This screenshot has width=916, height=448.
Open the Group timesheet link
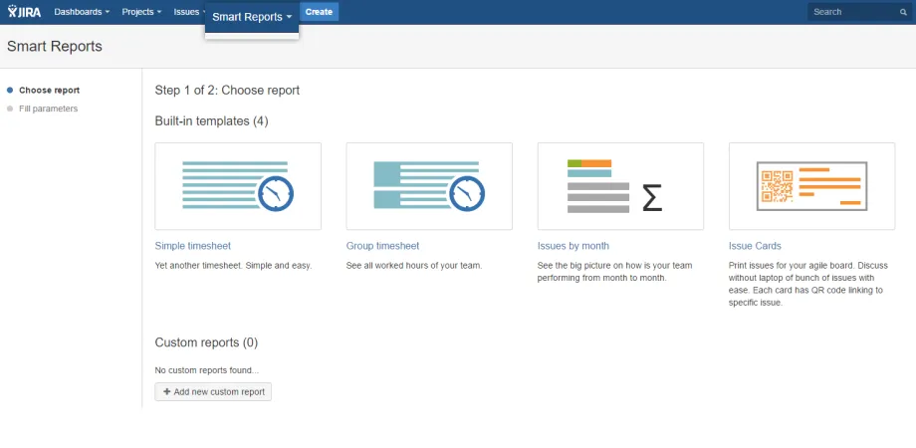pyautogui.click(x=382, y=246)
